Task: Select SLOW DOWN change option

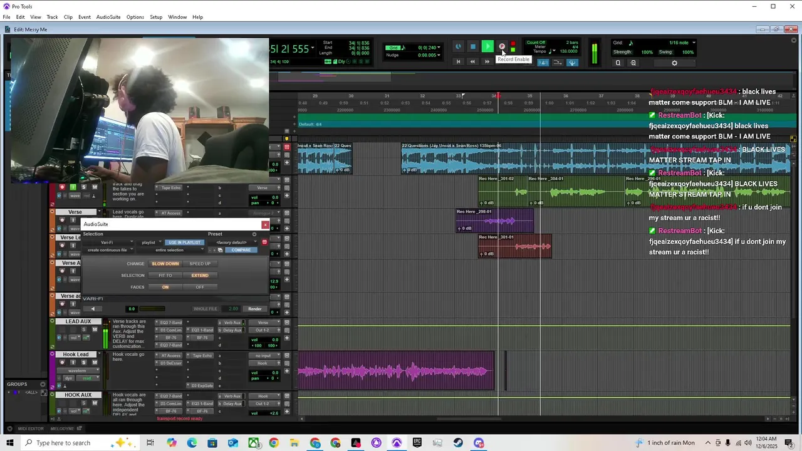Action: coord(165,264)
